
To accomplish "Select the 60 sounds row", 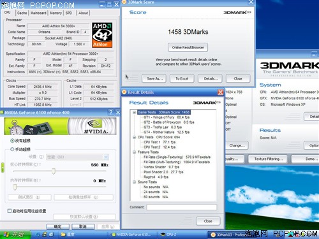I will pyautogui.click(x=156, y=197).
